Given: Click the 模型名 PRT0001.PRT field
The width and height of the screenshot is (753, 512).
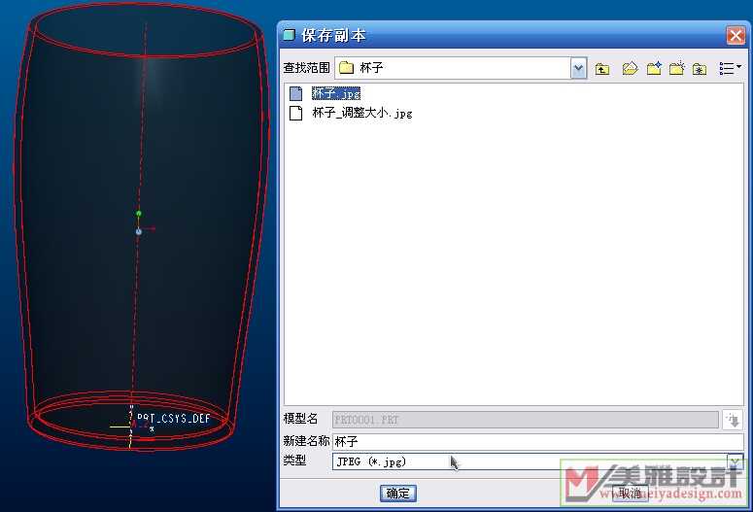Looking at the screenshot, I should pyautogui.click(x=526, y=420).
